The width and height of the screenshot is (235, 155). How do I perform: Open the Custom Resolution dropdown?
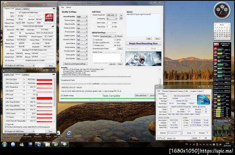coord(112,15)
